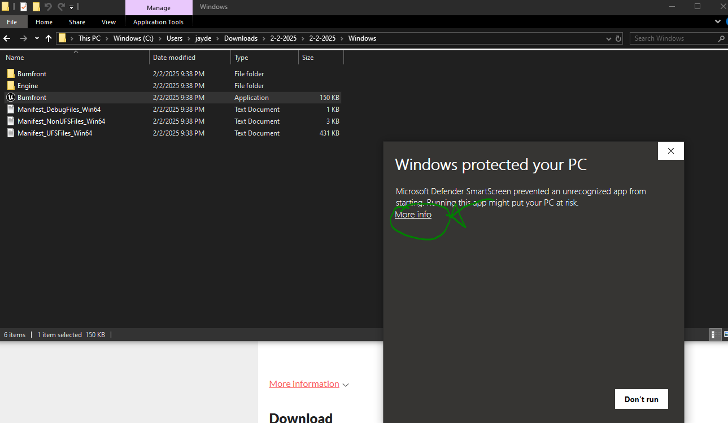Viewport: 728px width, 423px height.
Task: Click the folder icon in the address bar
Action: pyautogui.click(x=63, y=38)
